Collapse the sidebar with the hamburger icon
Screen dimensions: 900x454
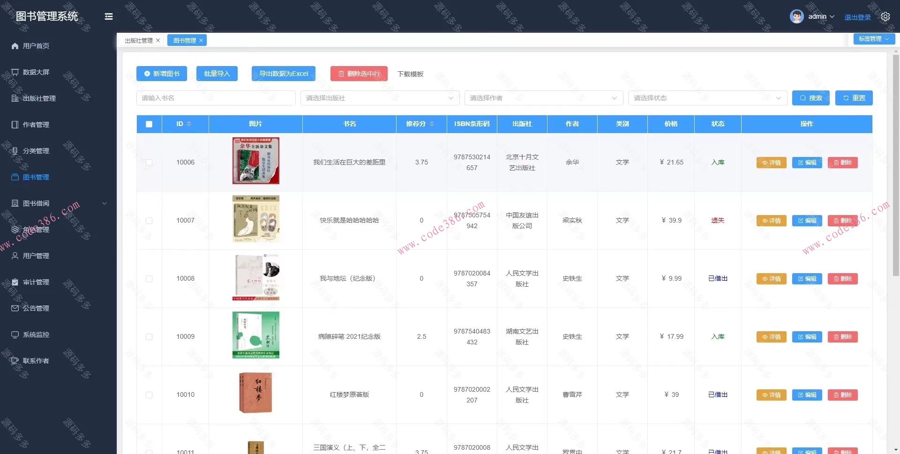click(109, 16)
